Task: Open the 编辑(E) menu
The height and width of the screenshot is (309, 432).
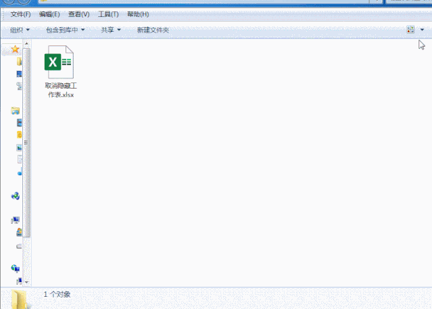Action: click(x=49, y=14)
